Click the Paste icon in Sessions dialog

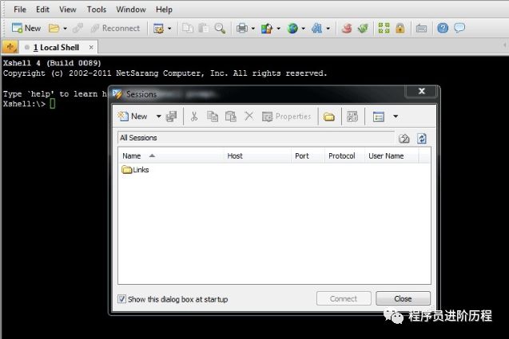tap(231, 116)
